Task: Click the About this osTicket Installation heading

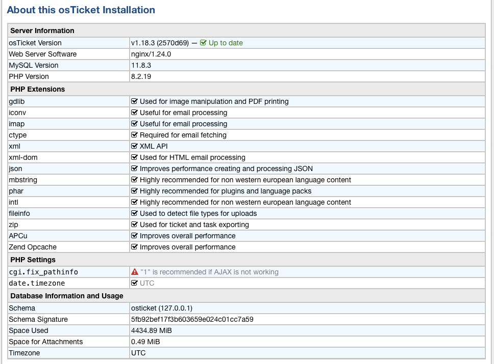Action: (x=81, y=10)
